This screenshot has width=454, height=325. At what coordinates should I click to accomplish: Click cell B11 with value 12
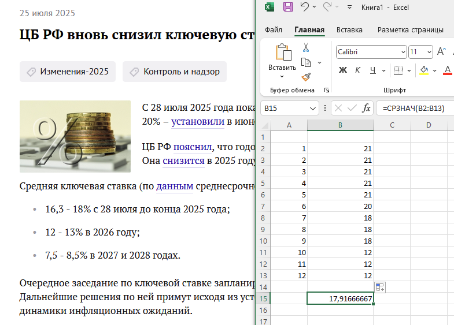point(340,252)
